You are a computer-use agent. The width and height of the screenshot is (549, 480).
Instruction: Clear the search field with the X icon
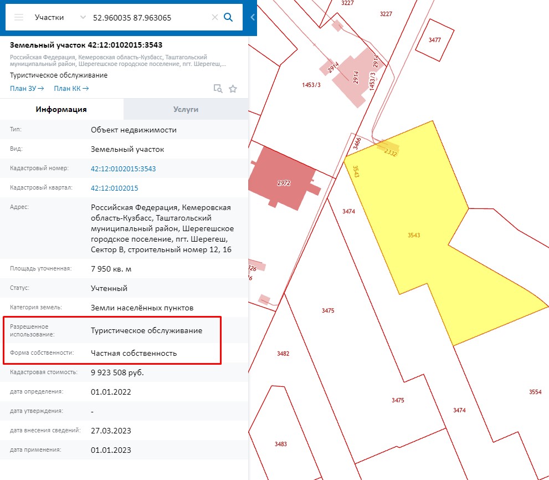214,17
